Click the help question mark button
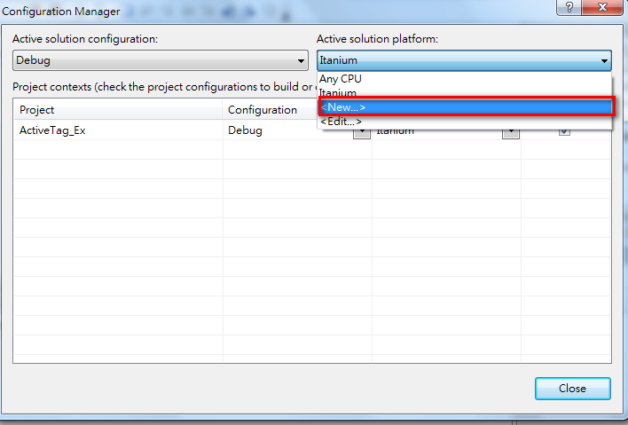 tap(566, 7)
